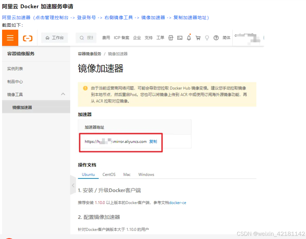Click the search box in the top bar
306x239 pixels.
[x=86, y=38]
